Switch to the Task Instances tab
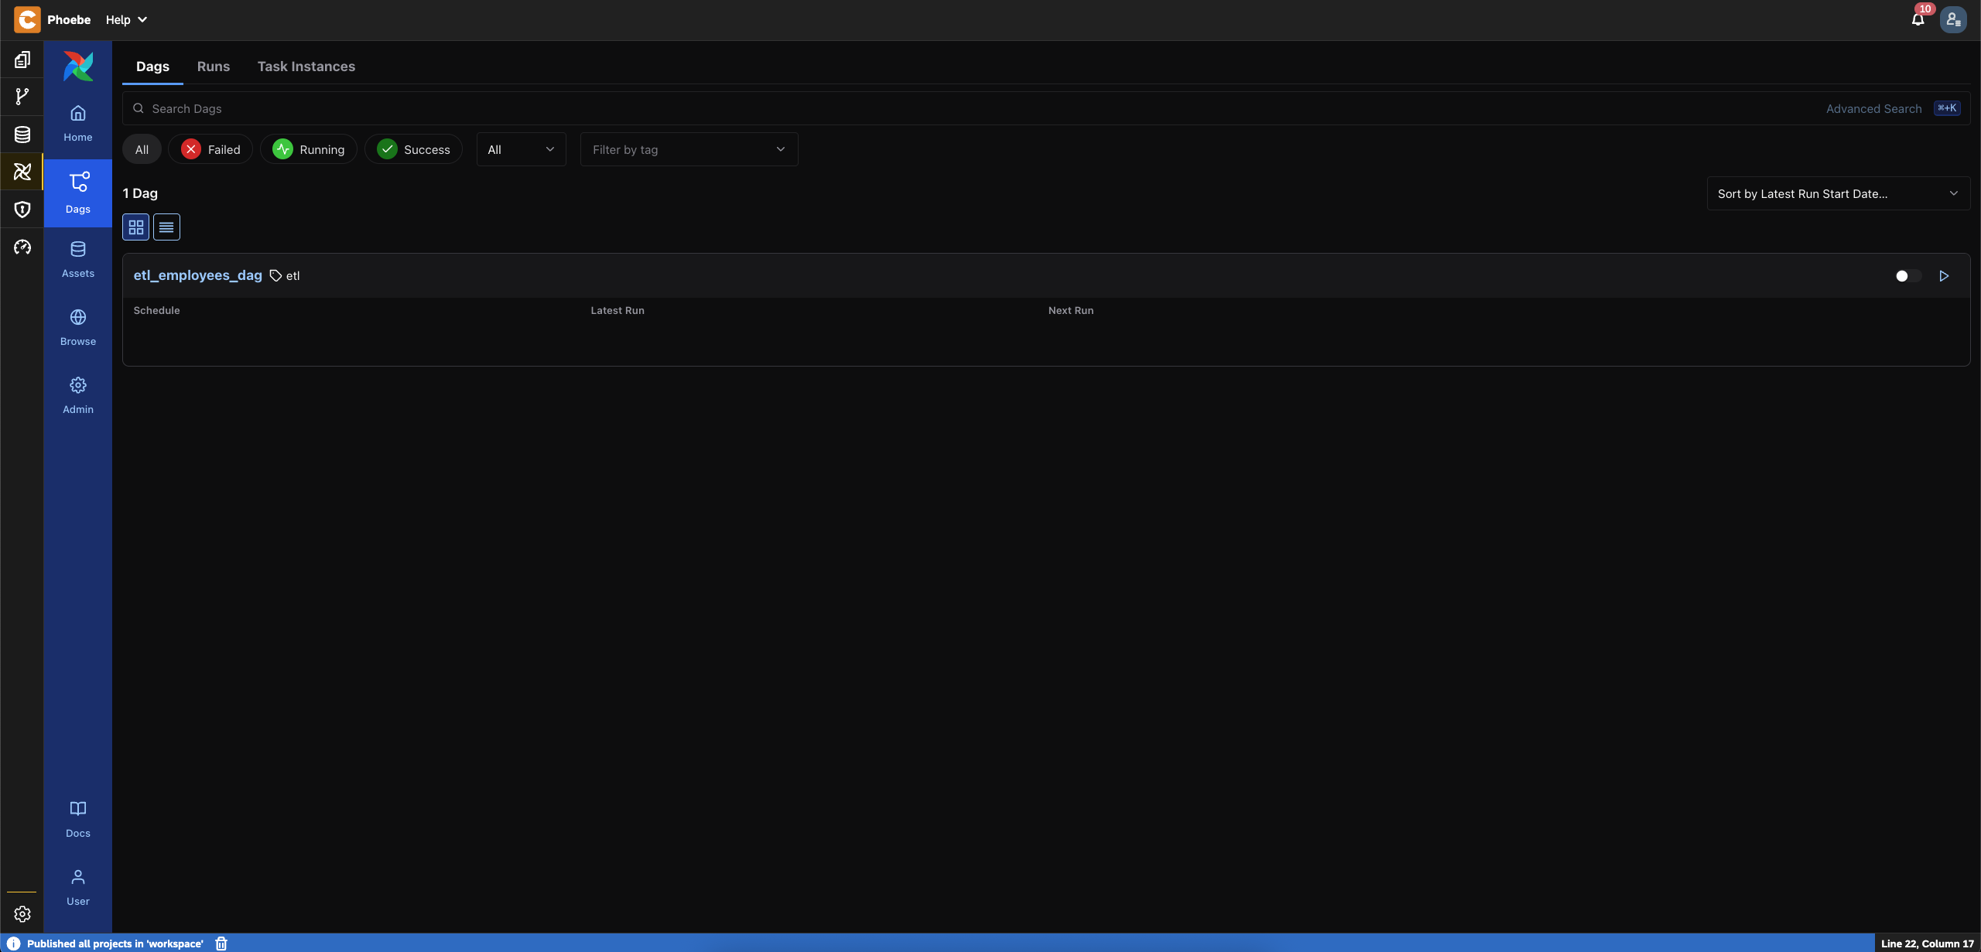1981x952 pixels. click(306, 67)
